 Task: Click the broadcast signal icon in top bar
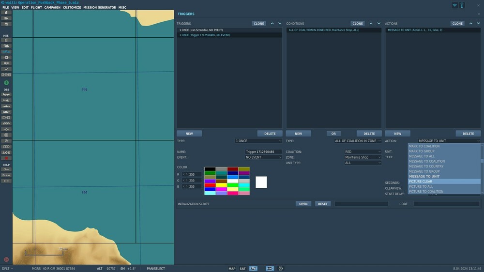point(454,5)
